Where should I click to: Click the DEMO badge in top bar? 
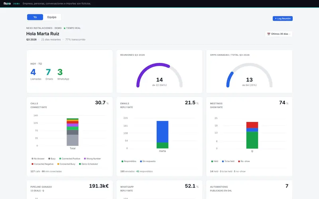click(16, 4)
